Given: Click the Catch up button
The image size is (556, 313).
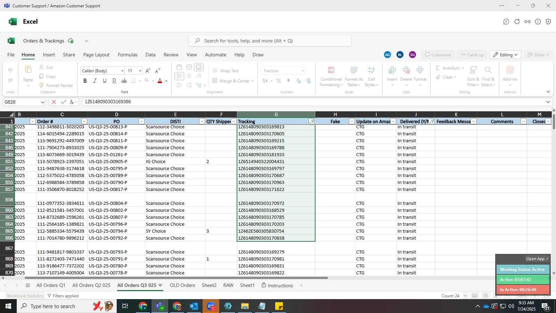Looking at the screenshot, I should pos(472,55).
